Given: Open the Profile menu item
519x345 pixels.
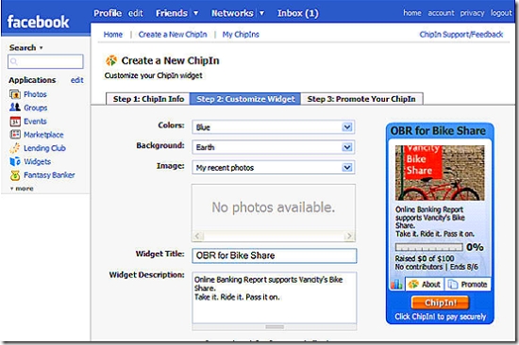Looking at the screenshot, I should [108, 13].
